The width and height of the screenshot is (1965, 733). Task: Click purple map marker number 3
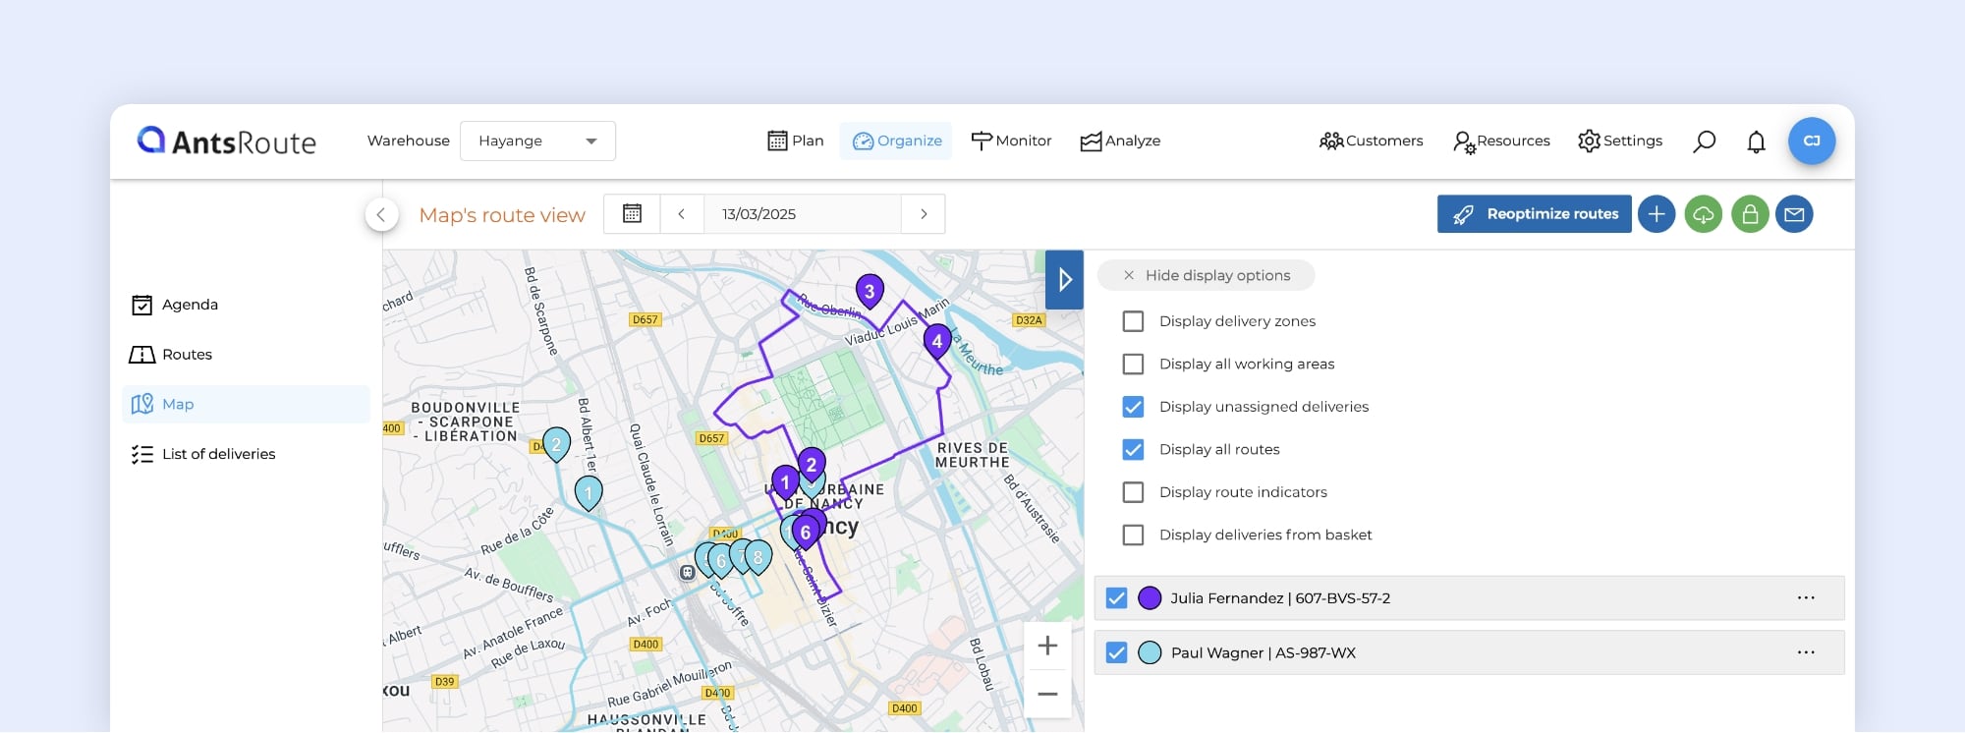coord(870,290)
